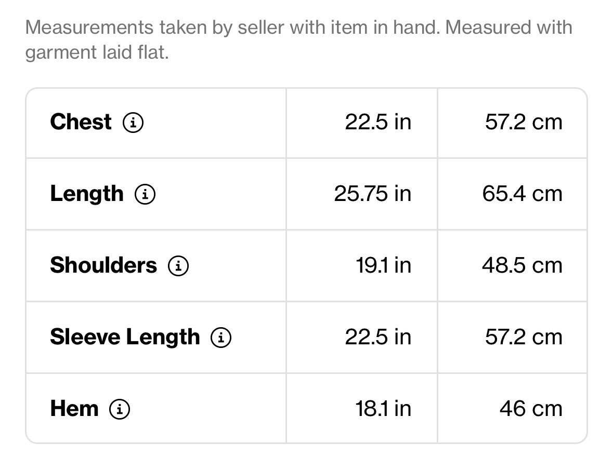613x457 pixels.
Task: Open the Length measurement info icon
Action: coord(145,194)
